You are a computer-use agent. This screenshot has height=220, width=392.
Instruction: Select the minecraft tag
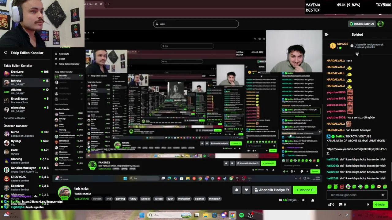click(x=215, y=199)
